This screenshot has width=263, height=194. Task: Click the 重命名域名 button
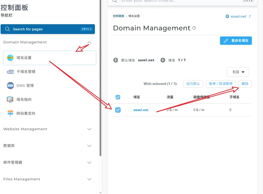click(x=236, y=41)
